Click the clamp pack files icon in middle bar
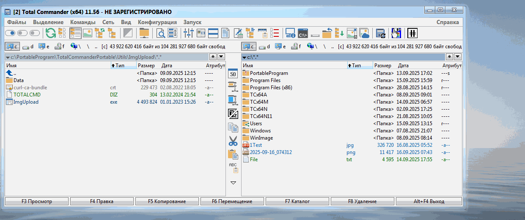Image resolution: width=525 pixels, height=220 pixels. coord(233,86)
